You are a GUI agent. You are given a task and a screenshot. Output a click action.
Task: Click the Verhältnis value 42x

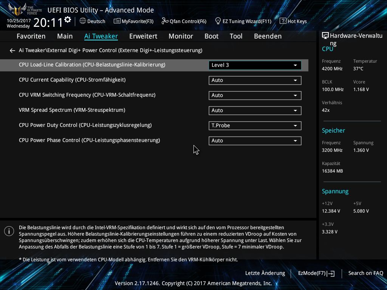pos(326,110)
